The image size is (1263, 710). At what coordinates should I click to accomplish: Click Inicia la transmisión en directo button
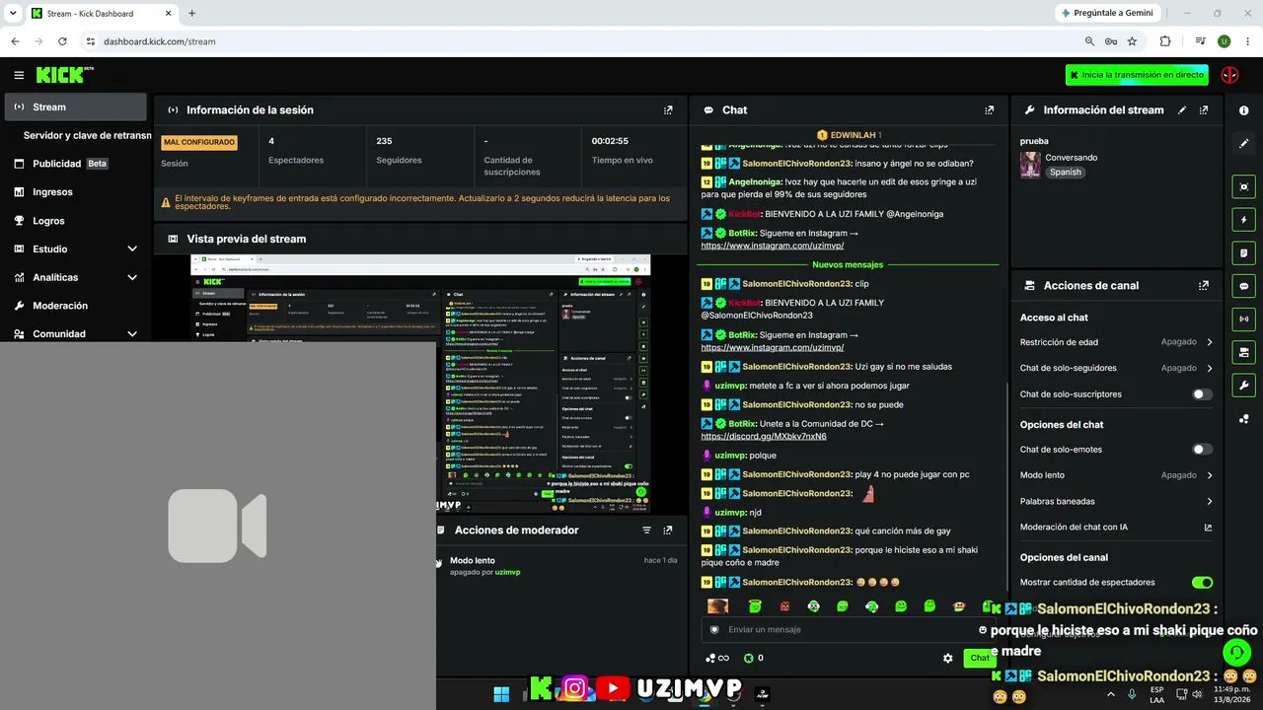pos(1139,75)
